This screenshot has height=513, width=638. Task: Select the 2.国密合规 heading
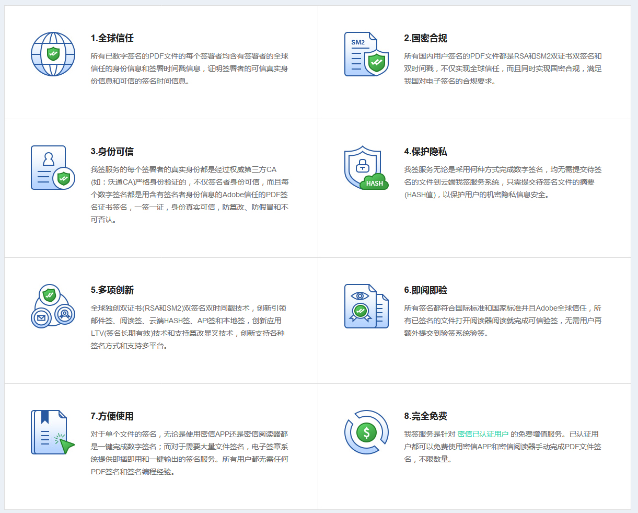coord(425,38)
